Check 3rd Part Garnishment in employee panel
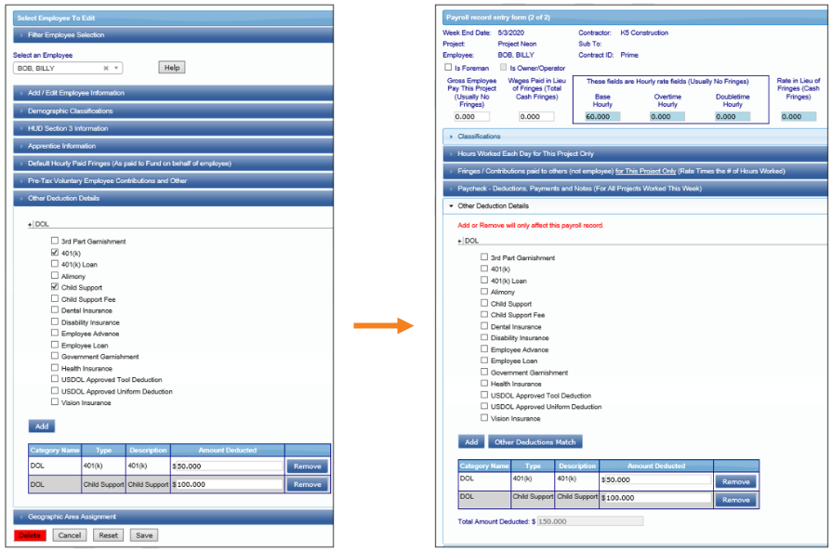This screenshot has width=832, height=551. point(55,241)
